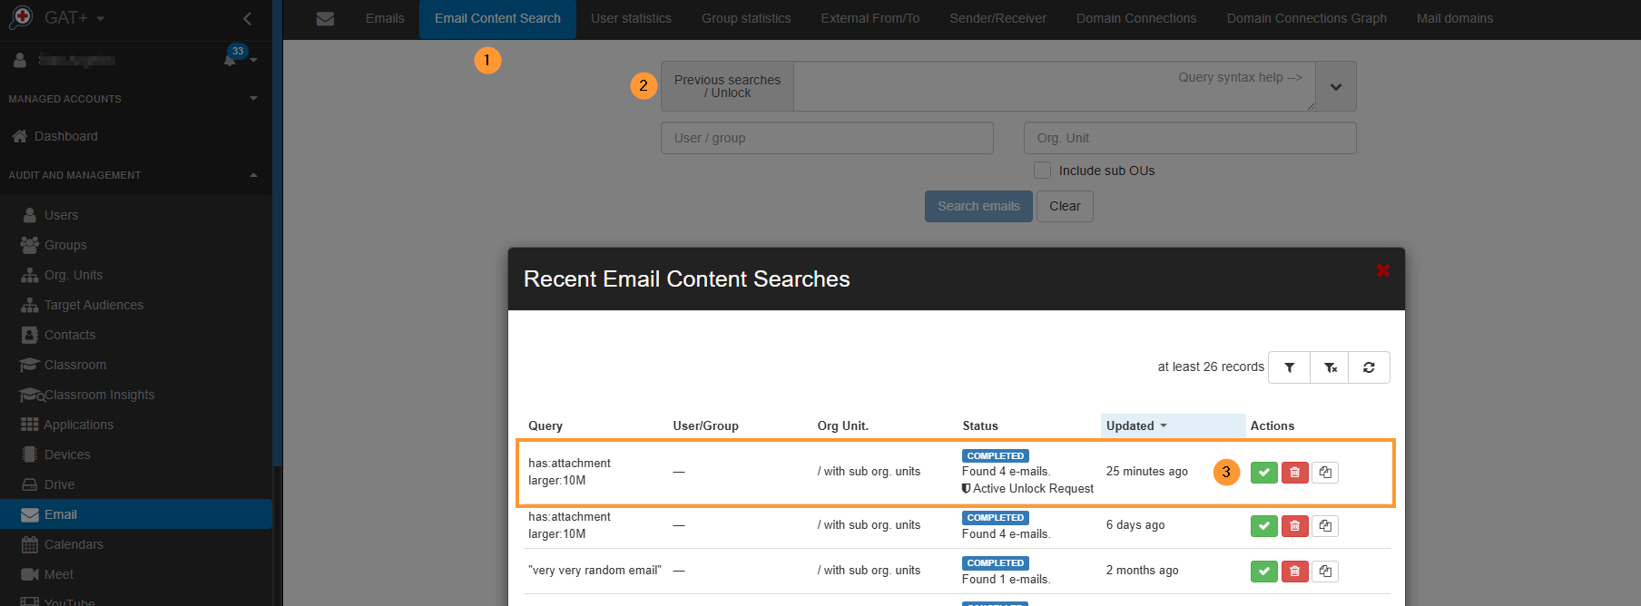Expand the GAT+ product dropdown

coord(100,18)
